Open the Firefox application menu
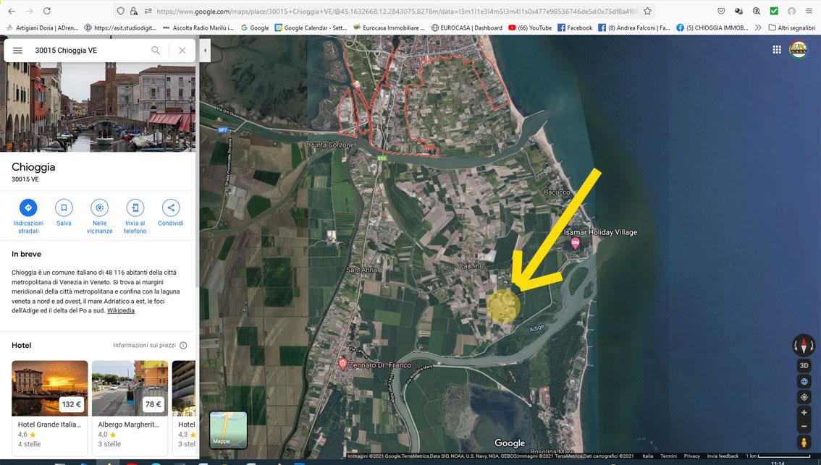 tap(809, 11)
